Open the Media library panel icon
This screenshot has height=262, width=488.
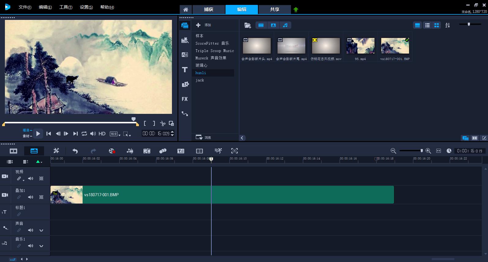pyautogui.click(x=185, y=25)
